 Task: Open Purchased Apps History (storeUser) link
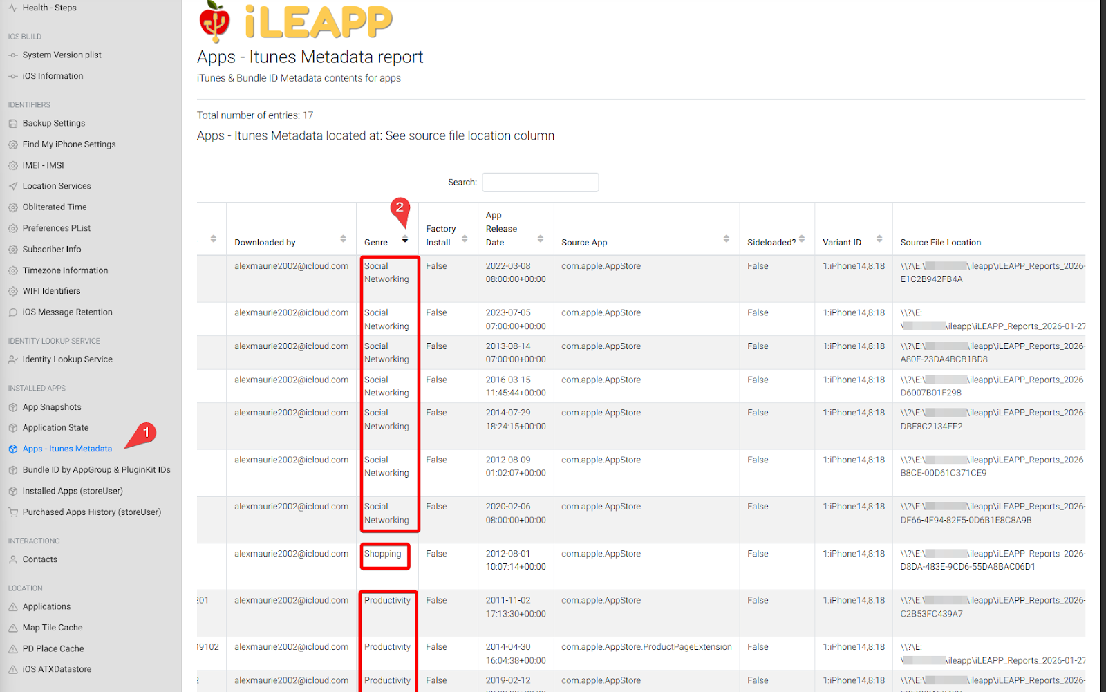click(92, 512)
